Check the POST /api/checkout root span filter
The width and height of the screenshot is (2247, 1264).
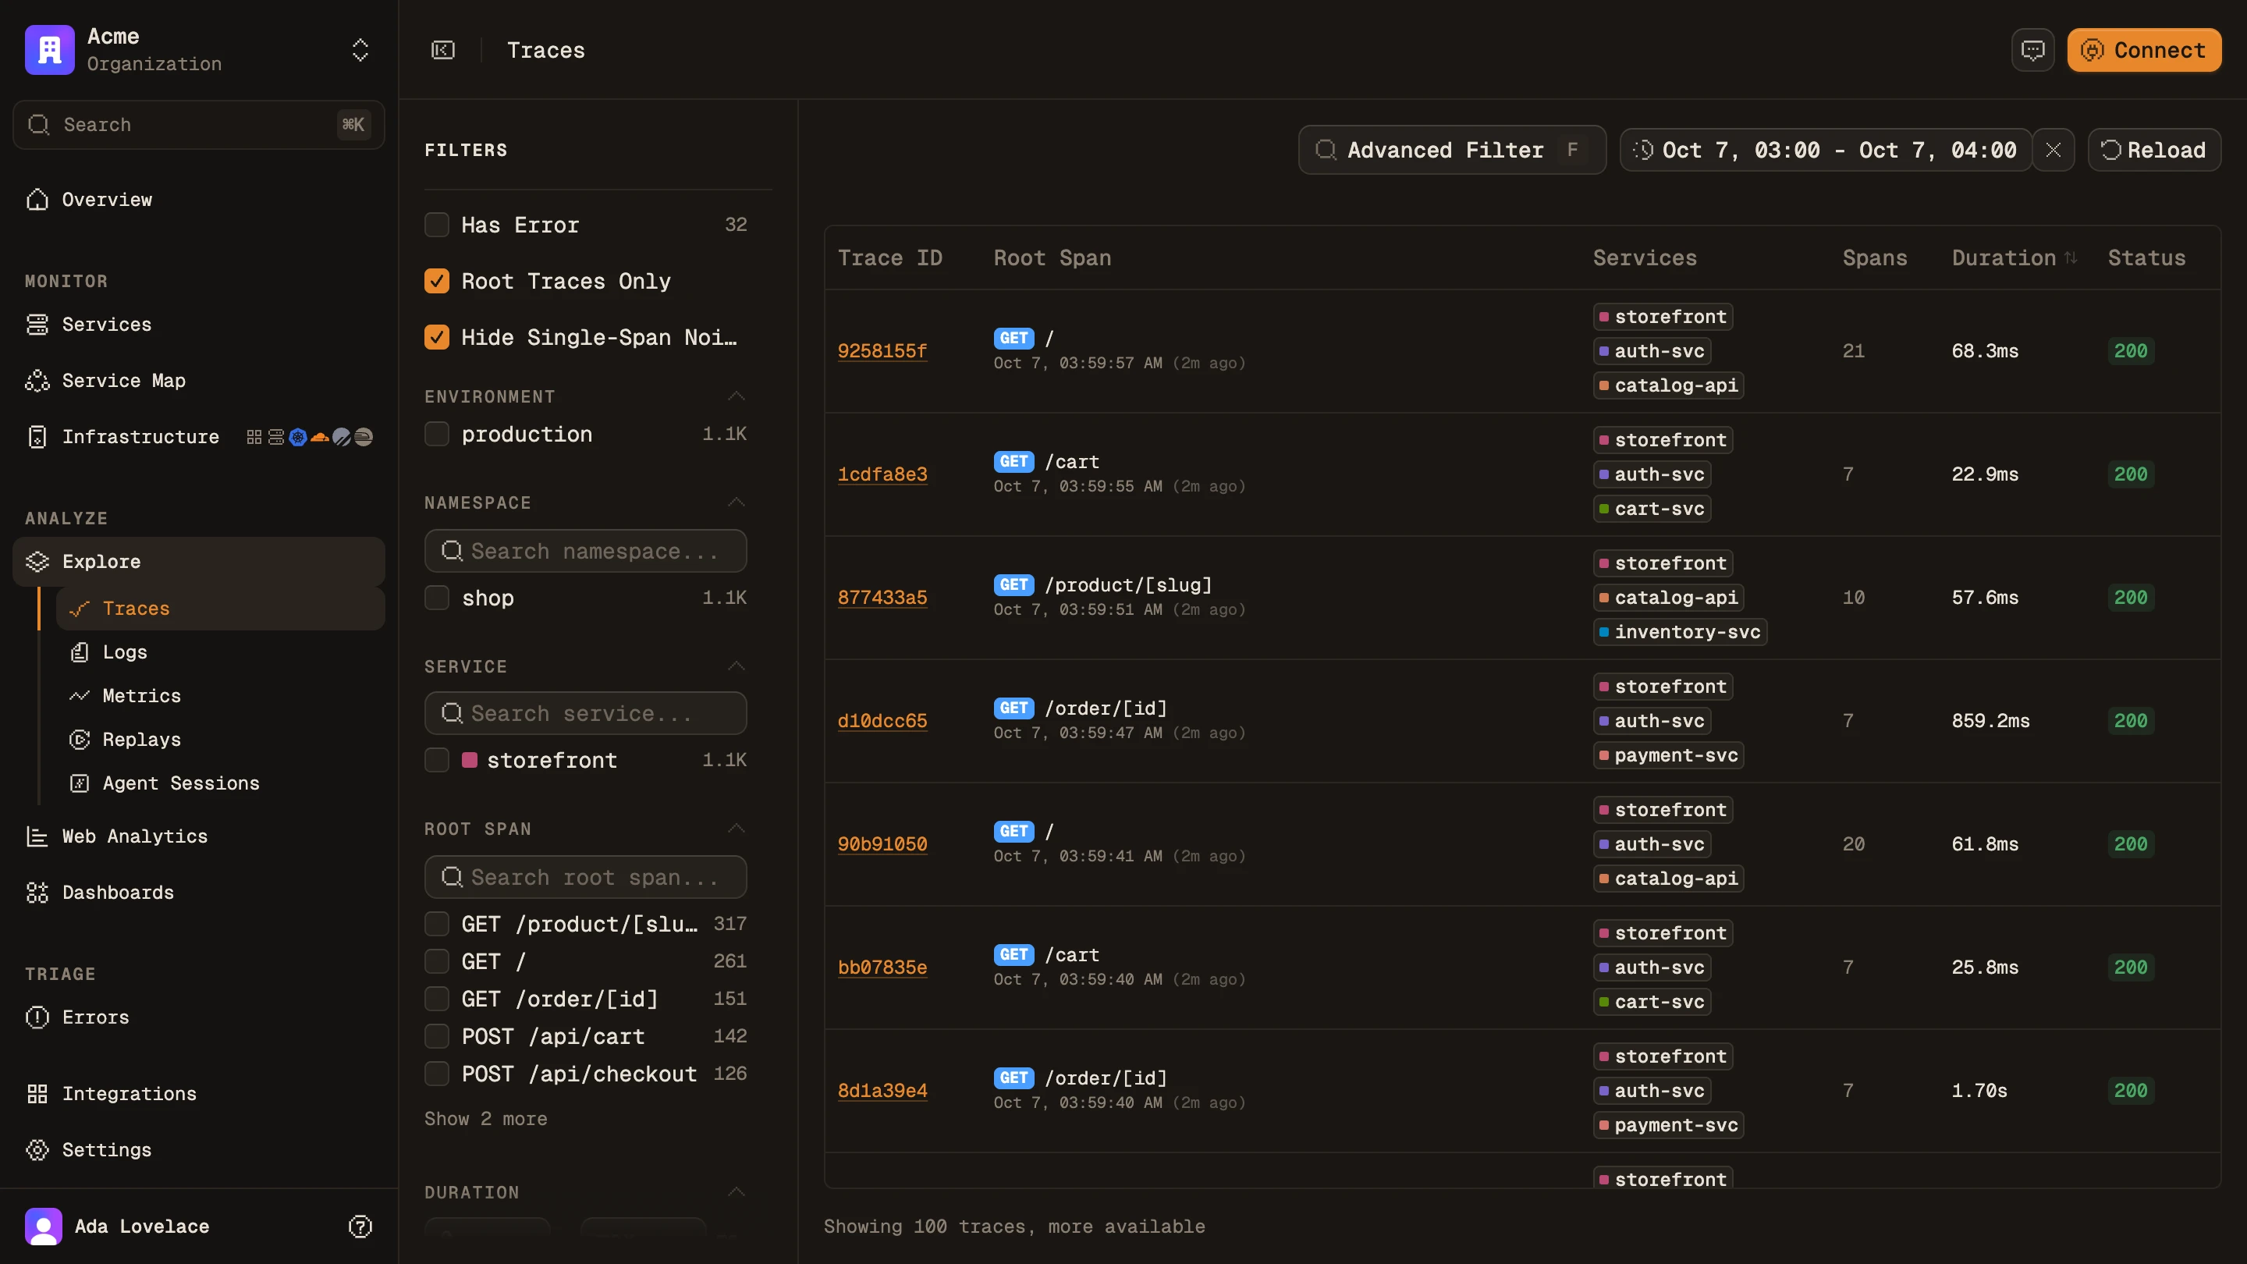pos(437,1074)
